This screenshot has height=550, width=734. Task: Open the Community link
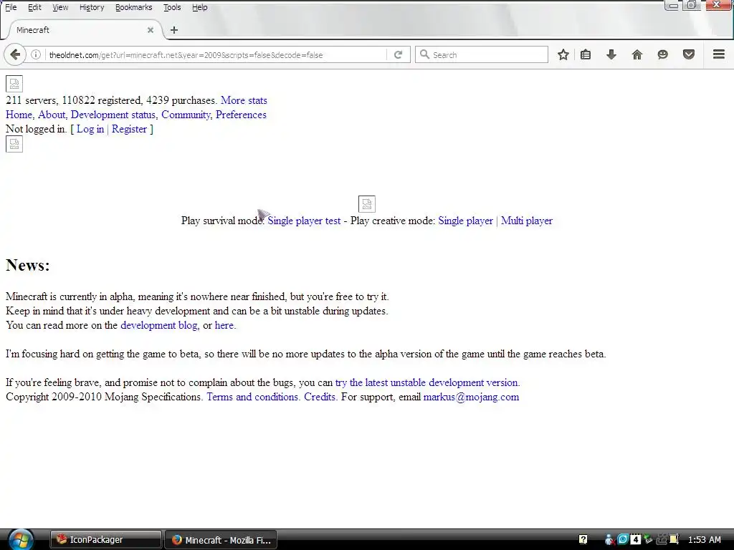pyautogui.click(x=186, y=115)
